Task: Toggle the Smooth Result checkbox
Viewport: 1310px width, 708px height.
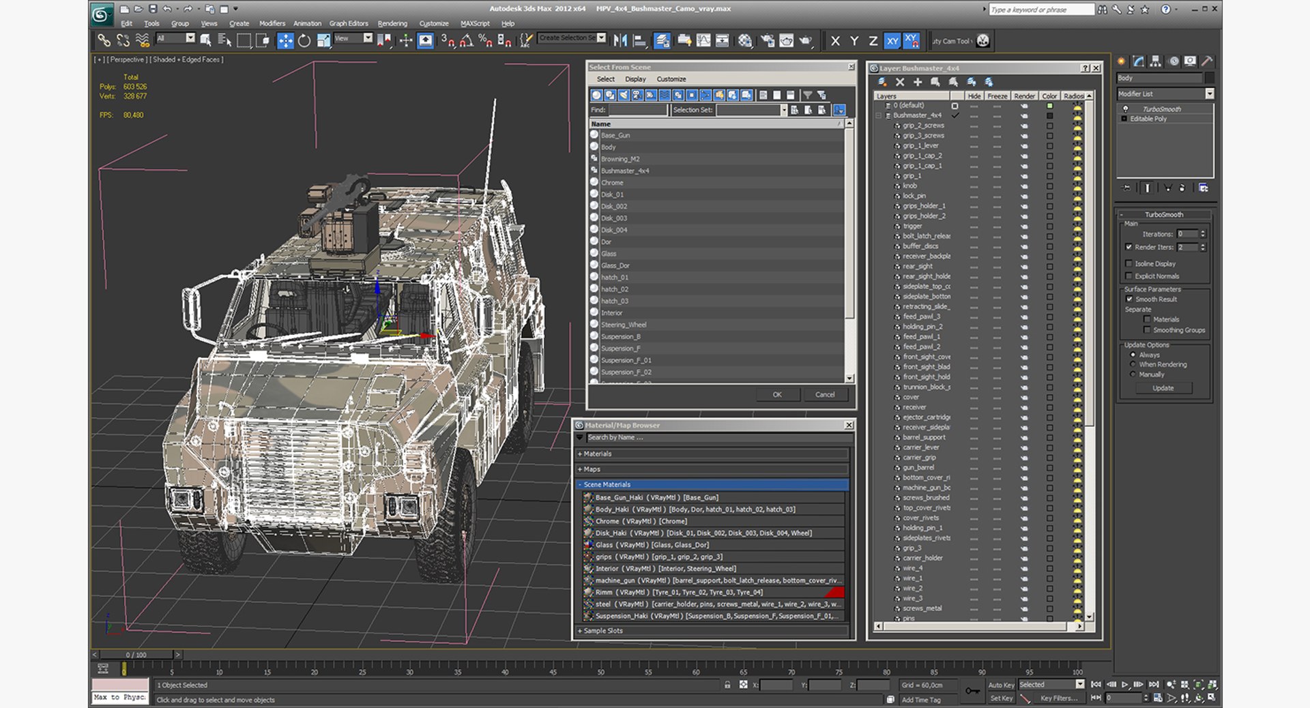Action: tap(1129, 299)
